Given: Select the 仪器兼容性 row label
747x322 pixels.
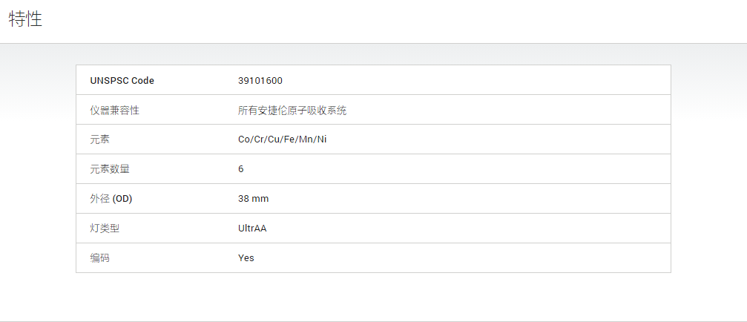Looking at the screenshot, I should 114,111.
